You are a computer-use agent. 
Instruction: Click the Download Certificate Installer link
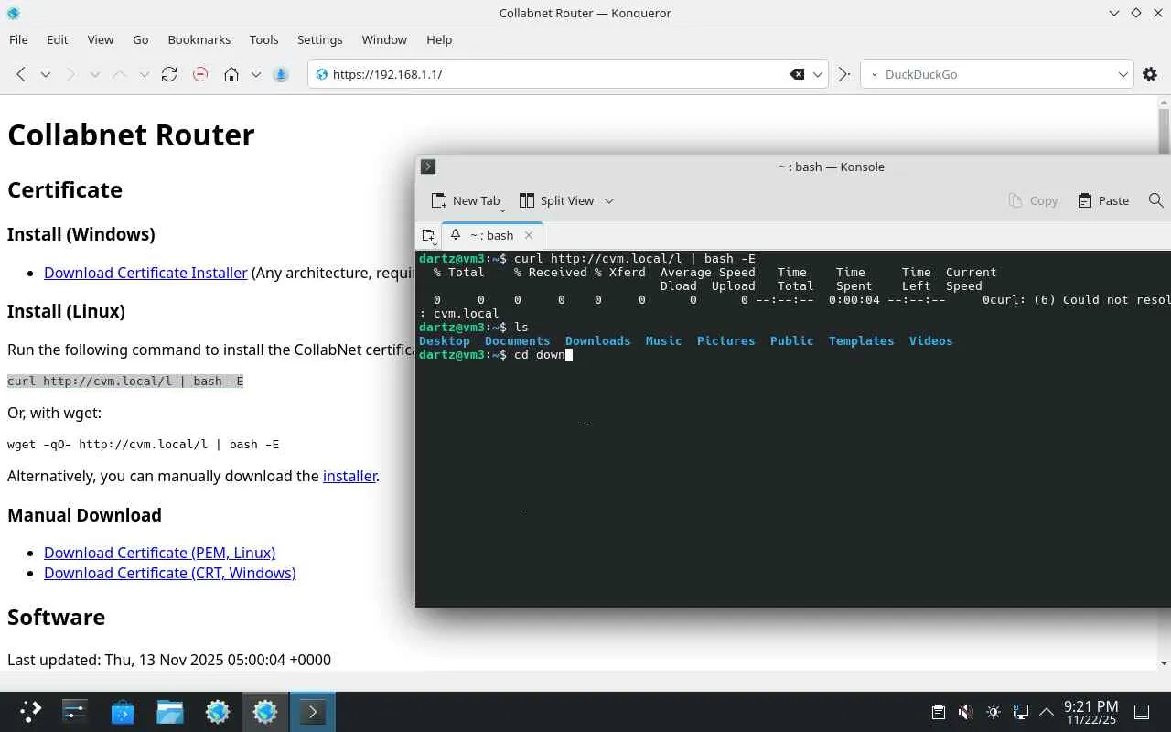[145, 273]
